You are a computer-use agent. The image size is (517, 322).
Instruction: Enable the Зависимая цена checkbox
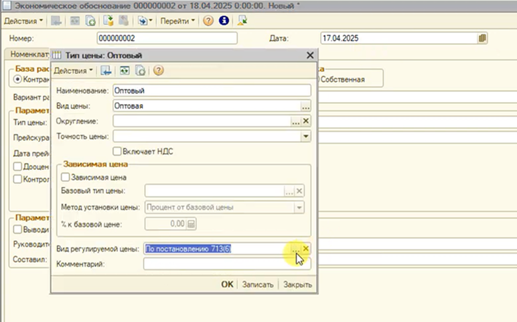[x=65, y=178]
